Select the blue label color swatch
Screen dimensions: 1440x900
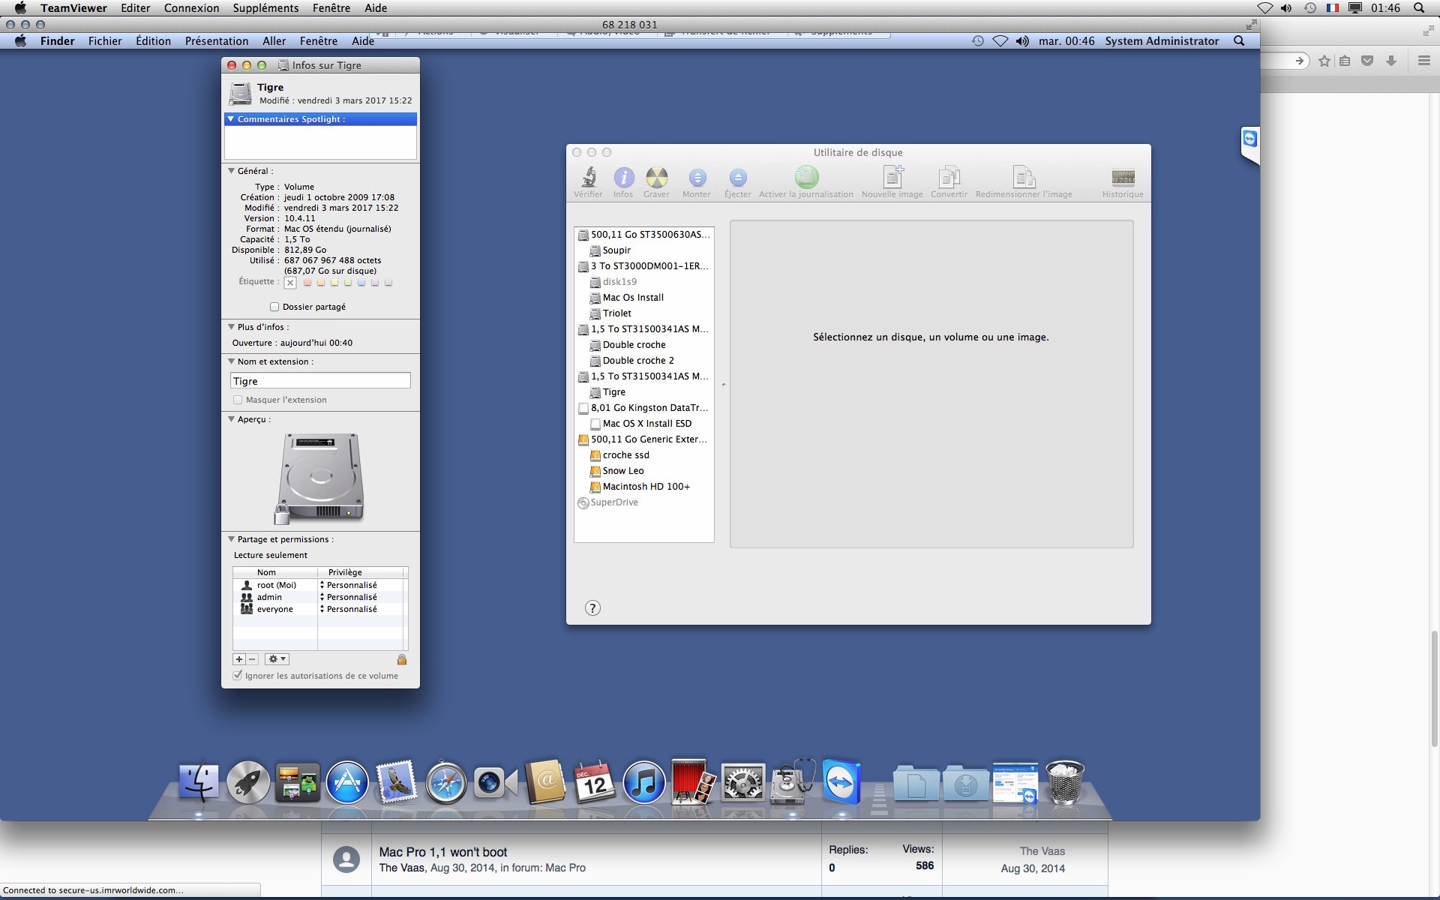pos(361,283)
